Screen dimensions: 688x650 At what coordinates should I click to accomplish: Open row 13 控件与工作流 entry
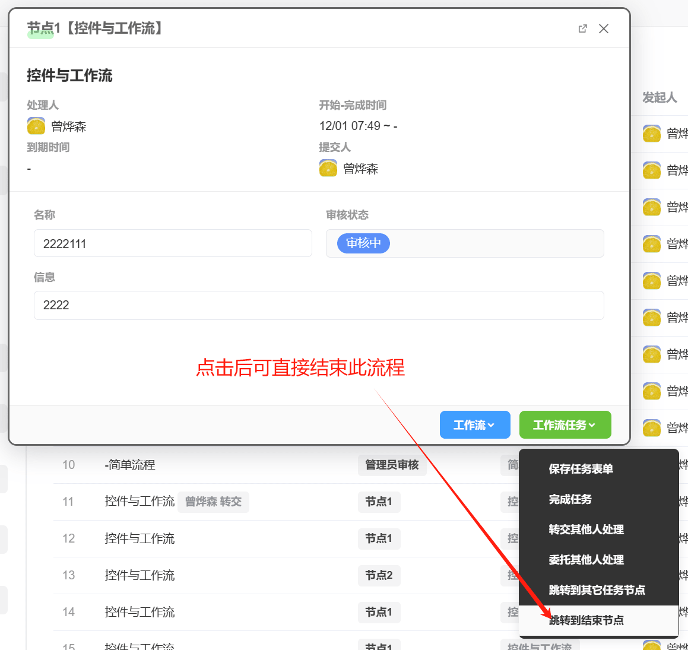point(139,575)
